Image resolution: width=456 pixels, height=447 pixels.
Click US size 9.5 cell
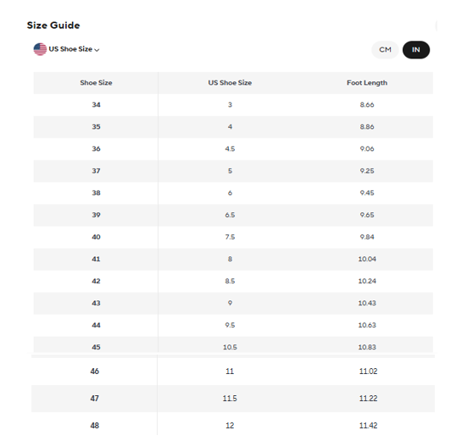[x=230, y=325]
